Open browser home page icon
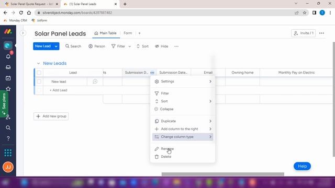Image resolution: width=335 pixels, height=188 pixels. click(x=29, y=13)
